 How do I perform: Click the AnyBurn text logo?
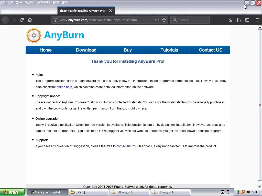click(x=64, y=35)
